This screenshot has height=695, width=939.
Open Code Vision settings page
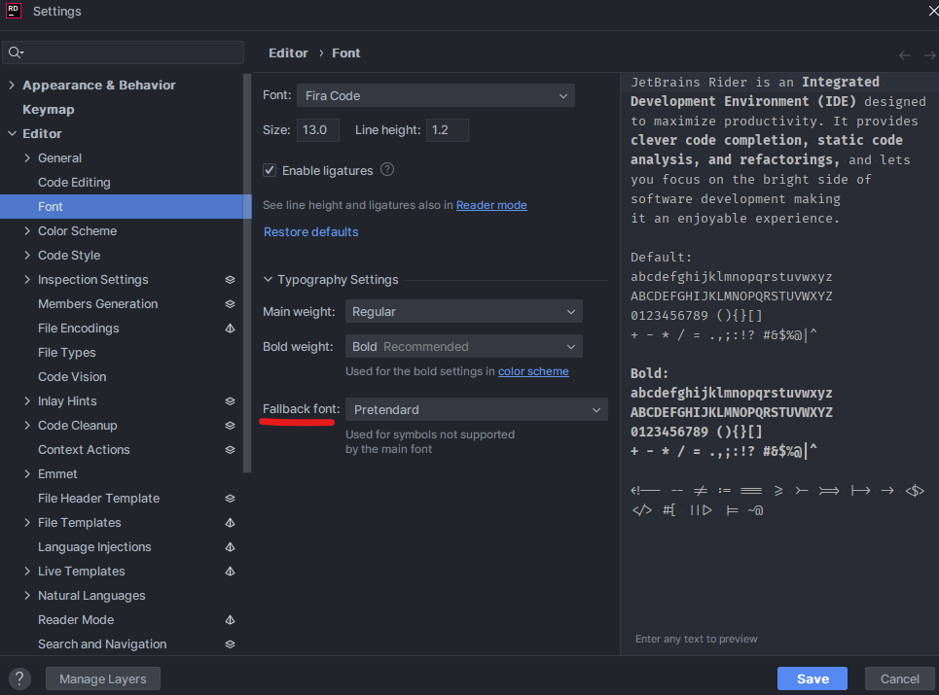72,377
